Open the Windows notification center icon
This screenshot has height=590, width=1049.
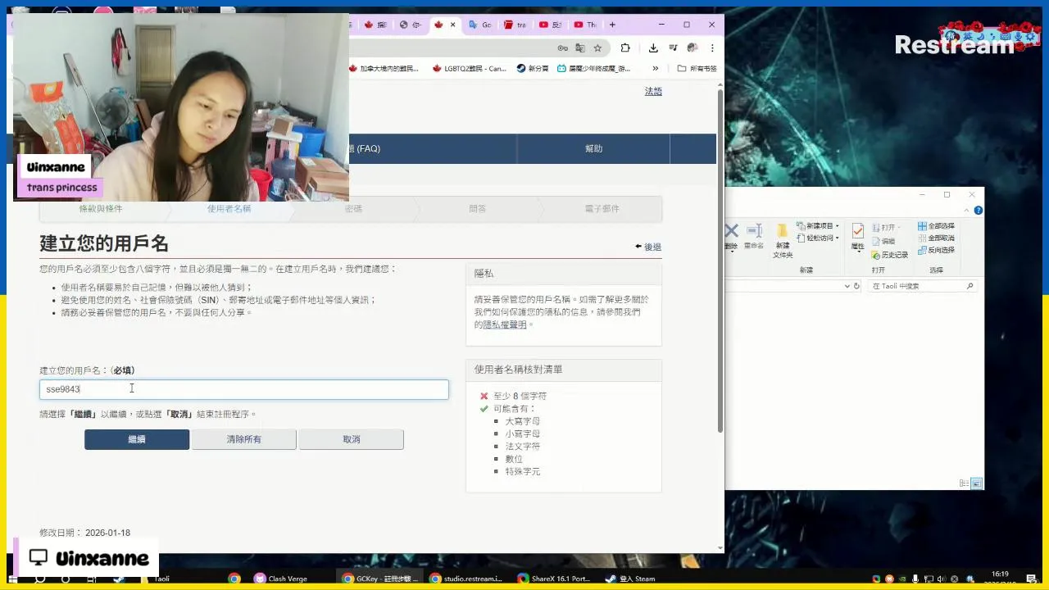pos(1031,579)
